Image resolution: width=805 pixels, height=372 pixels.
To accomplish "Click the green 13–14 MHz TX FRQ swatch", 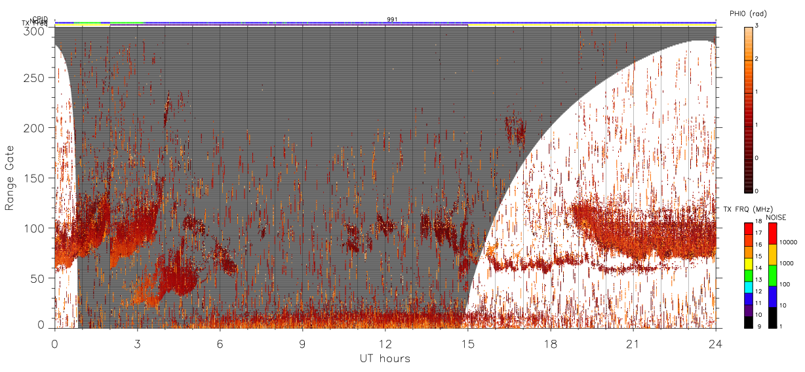I will pos(749,276).
